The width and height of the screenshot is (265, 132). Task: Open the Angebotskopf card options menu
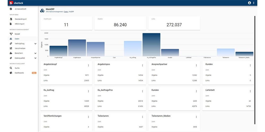pos(88,65)
